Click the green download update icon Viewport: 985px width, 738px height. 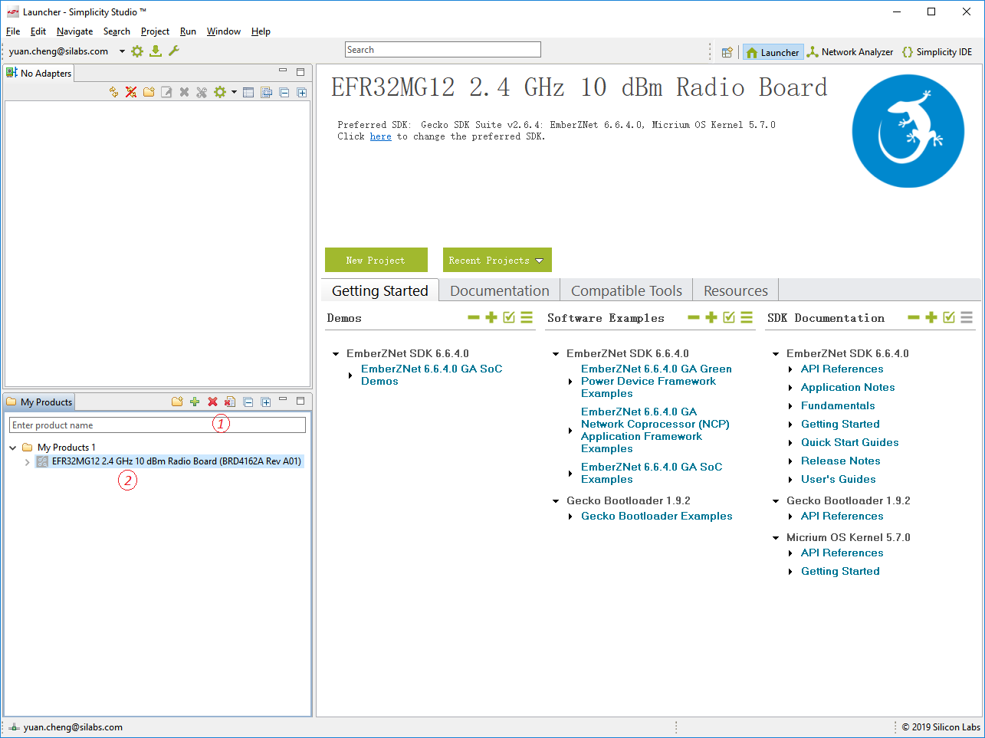tap(156, 51)
